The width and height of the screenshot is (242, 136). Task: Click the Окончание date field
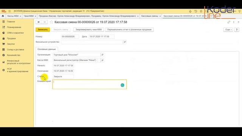tap(63, 71)
